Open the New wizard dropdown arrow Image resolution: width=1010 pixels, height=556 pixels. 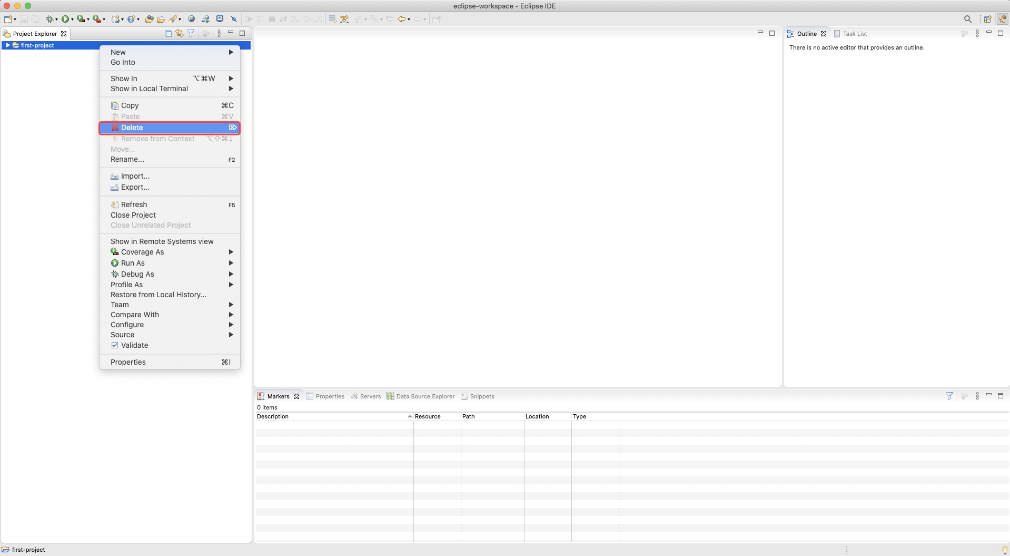click(15, 19)
